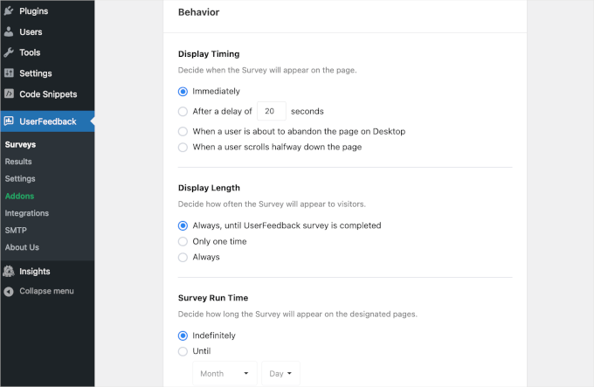Image resolution: width=594 pixels, height=387 pixels.
Task: Click the Settings sliders icon in sidebar
Action: click(x=9, y=73)
